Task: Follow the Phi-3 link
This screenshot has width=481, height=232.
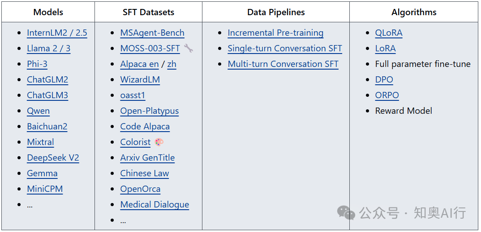Action: tap(37, 64)
